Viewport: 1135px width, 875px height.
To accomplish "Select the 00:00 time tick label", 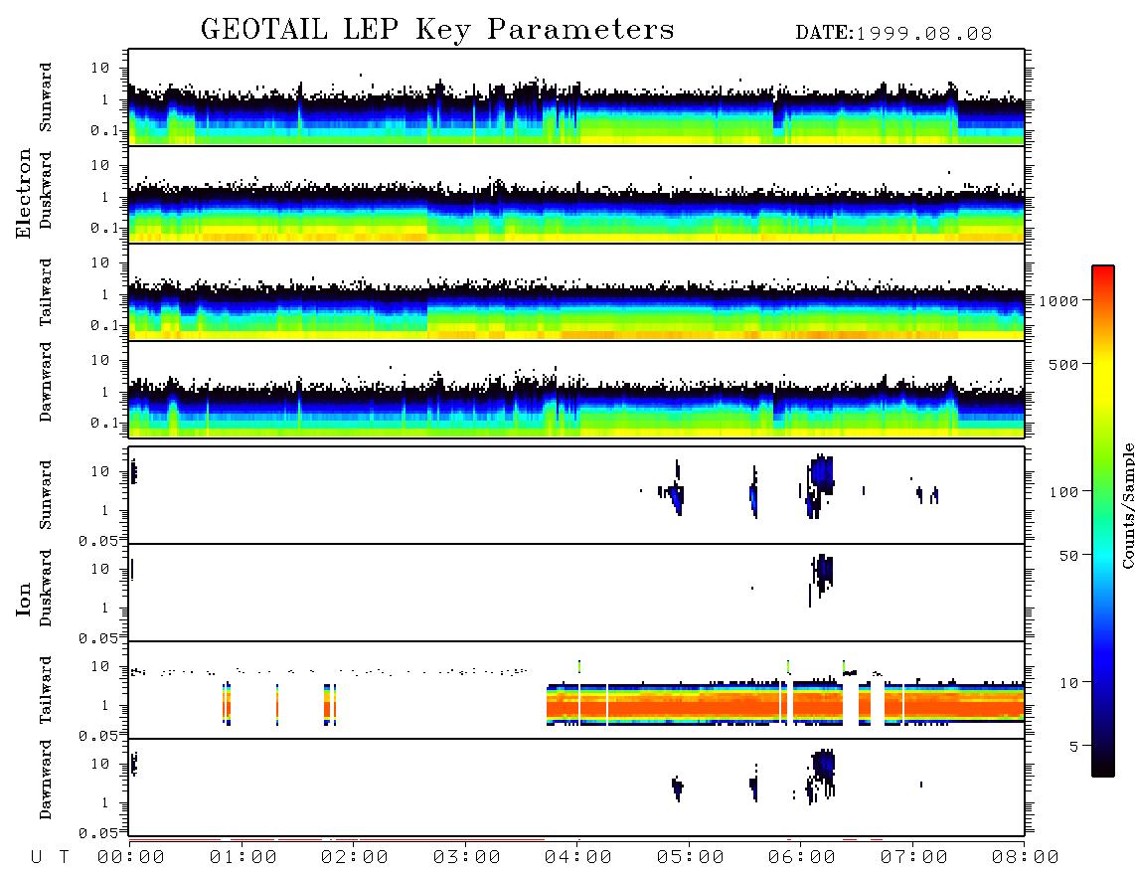I will 131,857.
